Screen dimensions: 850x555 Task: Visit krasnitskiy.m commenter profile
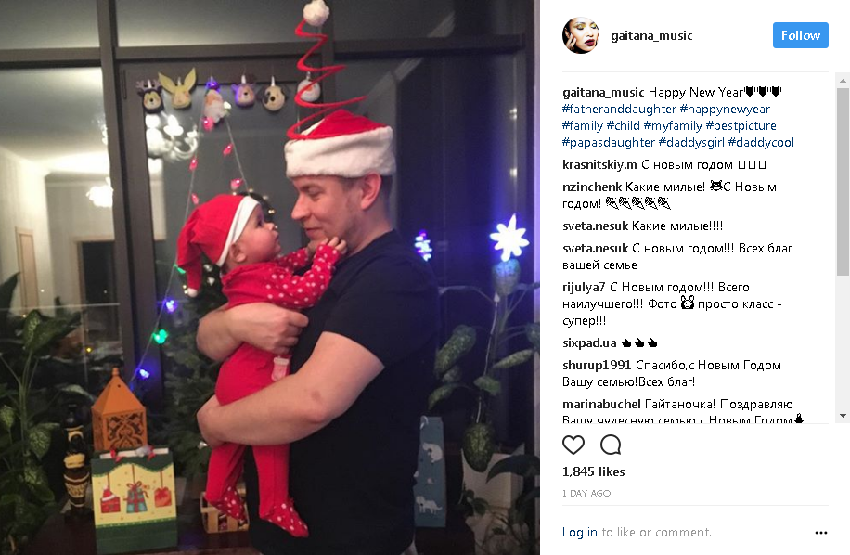599,165
